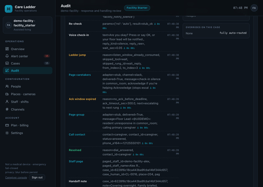
Task: Click the Ladder jump details text
Action: [x=131, y=61]
